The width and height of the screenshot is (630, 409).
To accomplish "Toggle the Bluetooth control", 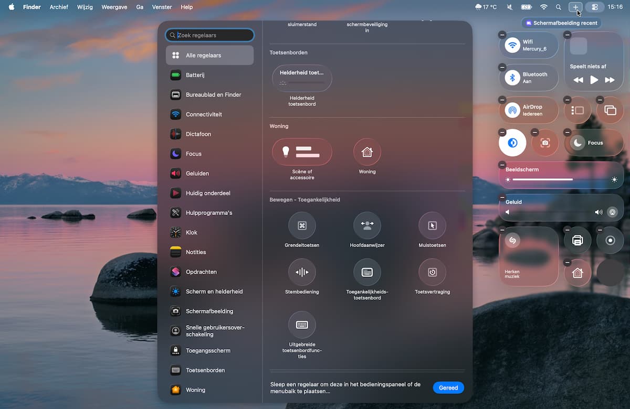I will pos(512,78).
